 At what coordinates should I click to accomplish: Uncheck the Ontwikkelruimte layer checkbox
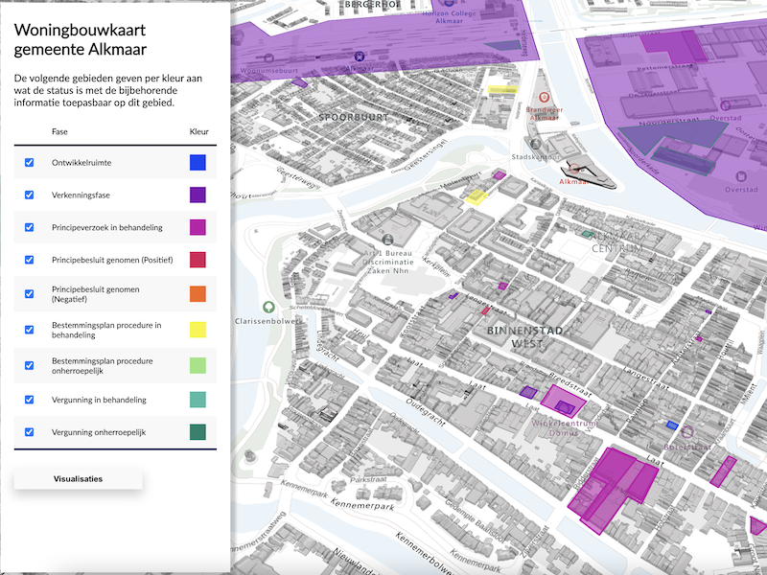pos(29,163)
